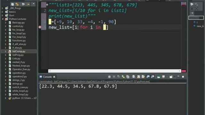205x115 pixels.
Task: Expand python interpreter node
Action: point(6,98)
